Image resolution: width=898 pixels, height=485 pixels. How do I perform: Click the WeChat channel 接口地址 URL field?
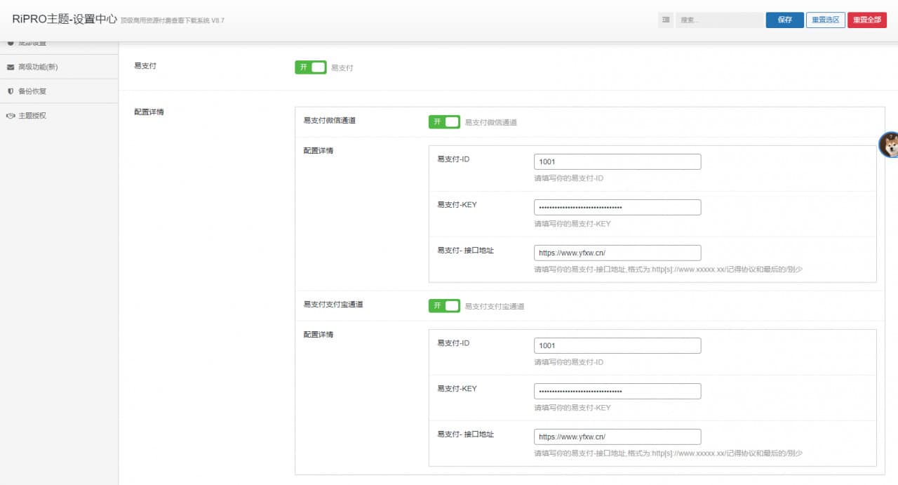pyautogui.click(x=617, y=253)
